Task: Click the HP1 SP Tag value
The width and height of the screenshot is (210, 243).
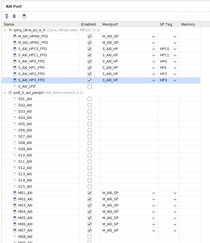Action: click(163, 68)
